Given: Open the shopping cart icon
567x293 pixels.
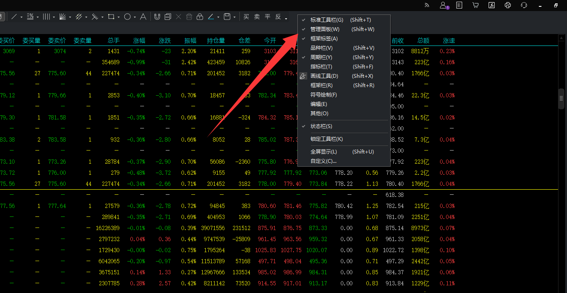Looking at the screenshot, I should pyautogui.click(x=475, y=5).
